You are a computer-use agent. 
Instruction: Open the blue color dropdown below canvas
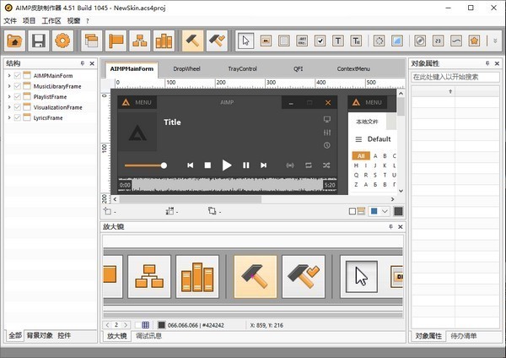coord(385,211)
